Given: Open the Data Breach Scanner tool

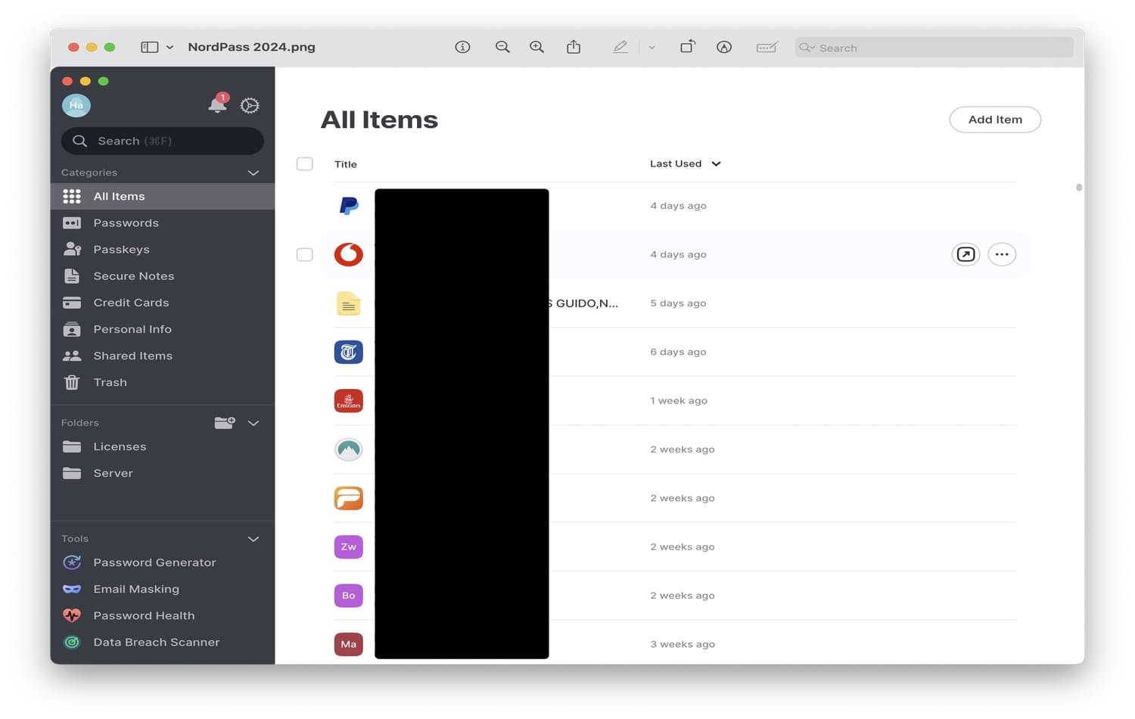Looking at the screenshot, I should 163,642.
